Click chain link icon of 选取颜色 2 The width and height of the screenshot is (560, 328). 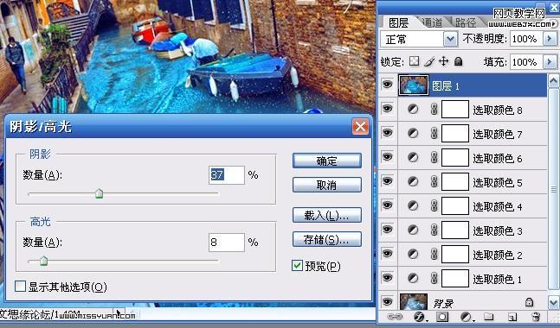tap(434, 254)
